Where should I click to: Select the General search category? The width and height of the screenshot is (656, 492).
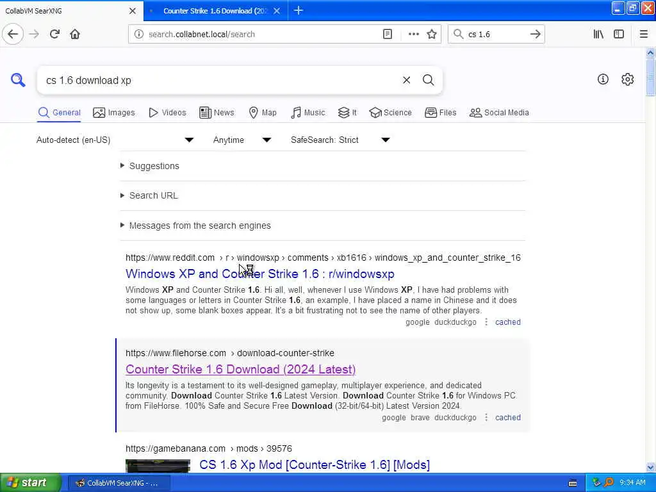pyautogui.click(x=59, y=113)
